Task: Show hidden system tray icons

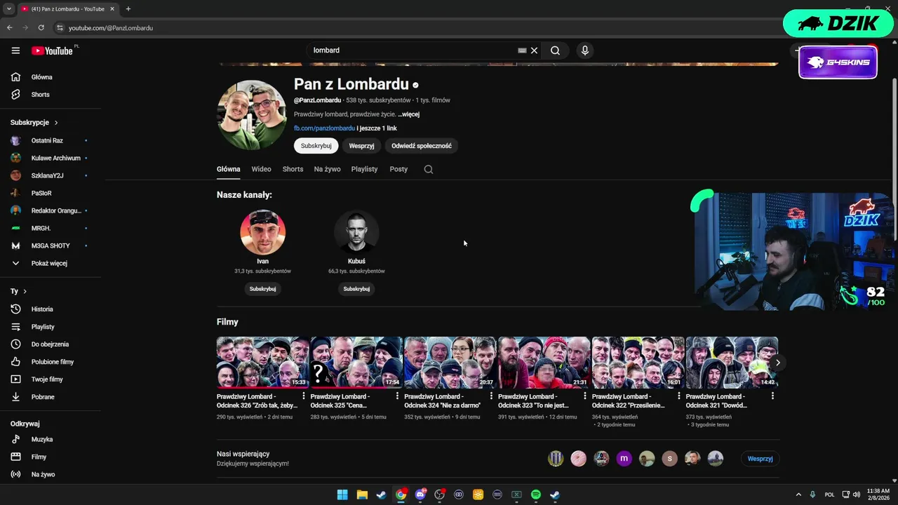Action: [x=798, y=494]
